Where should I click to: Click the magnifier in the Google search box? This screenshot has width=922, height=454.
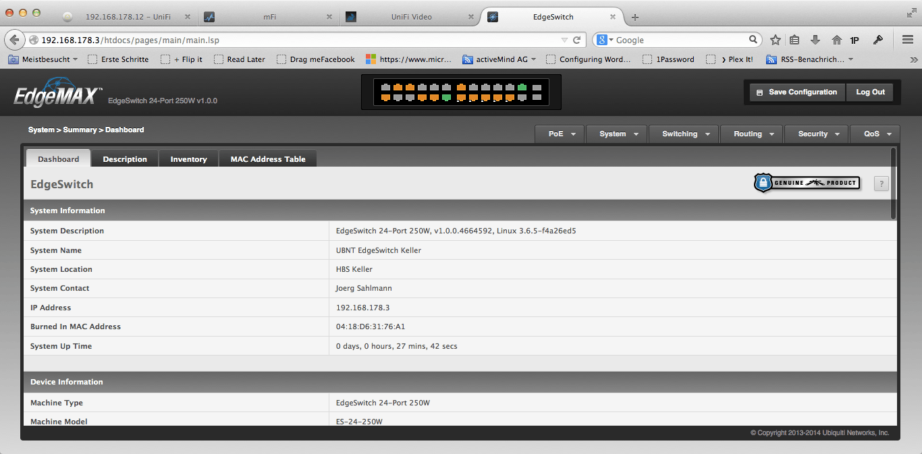pos(753,40)
